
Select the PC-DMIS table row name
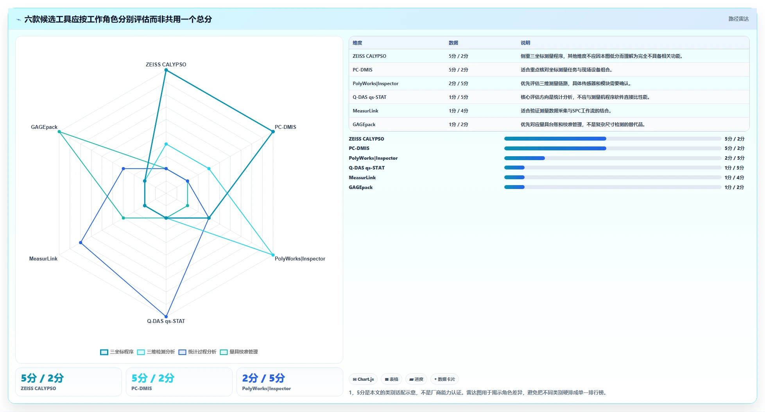(x=362, y=70)
